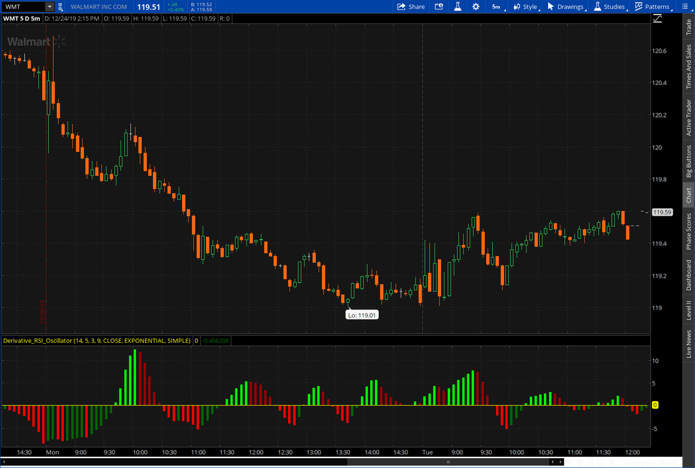This screenshot has height=468, width=695.
Task: Click the curve icon above the price axis
Action: point(658,18)
